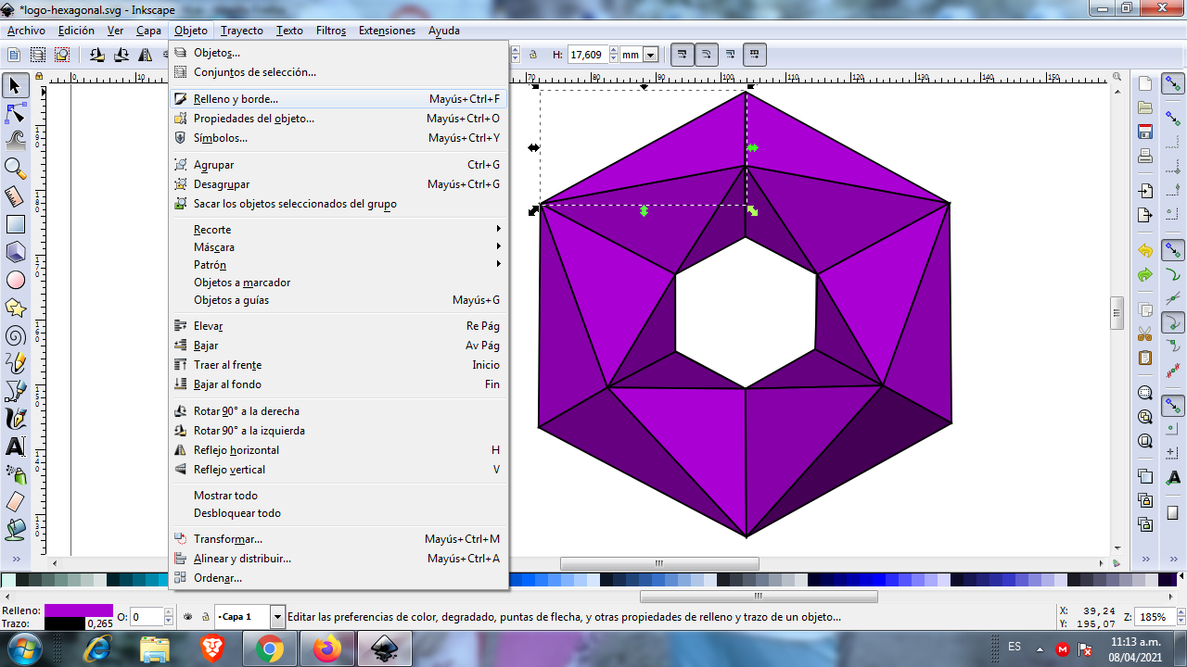Select the Rectangle tool
This screenshot has height=667, width=1187.
click(x=15, y=223)
